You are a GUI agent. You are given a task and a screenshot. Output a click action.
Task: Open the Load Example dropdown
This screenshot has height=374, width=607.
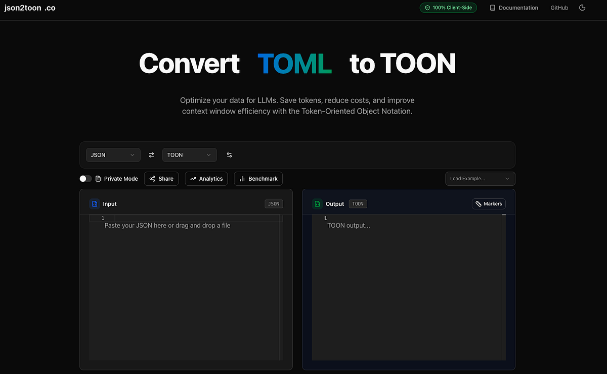[x=480, y=178]
